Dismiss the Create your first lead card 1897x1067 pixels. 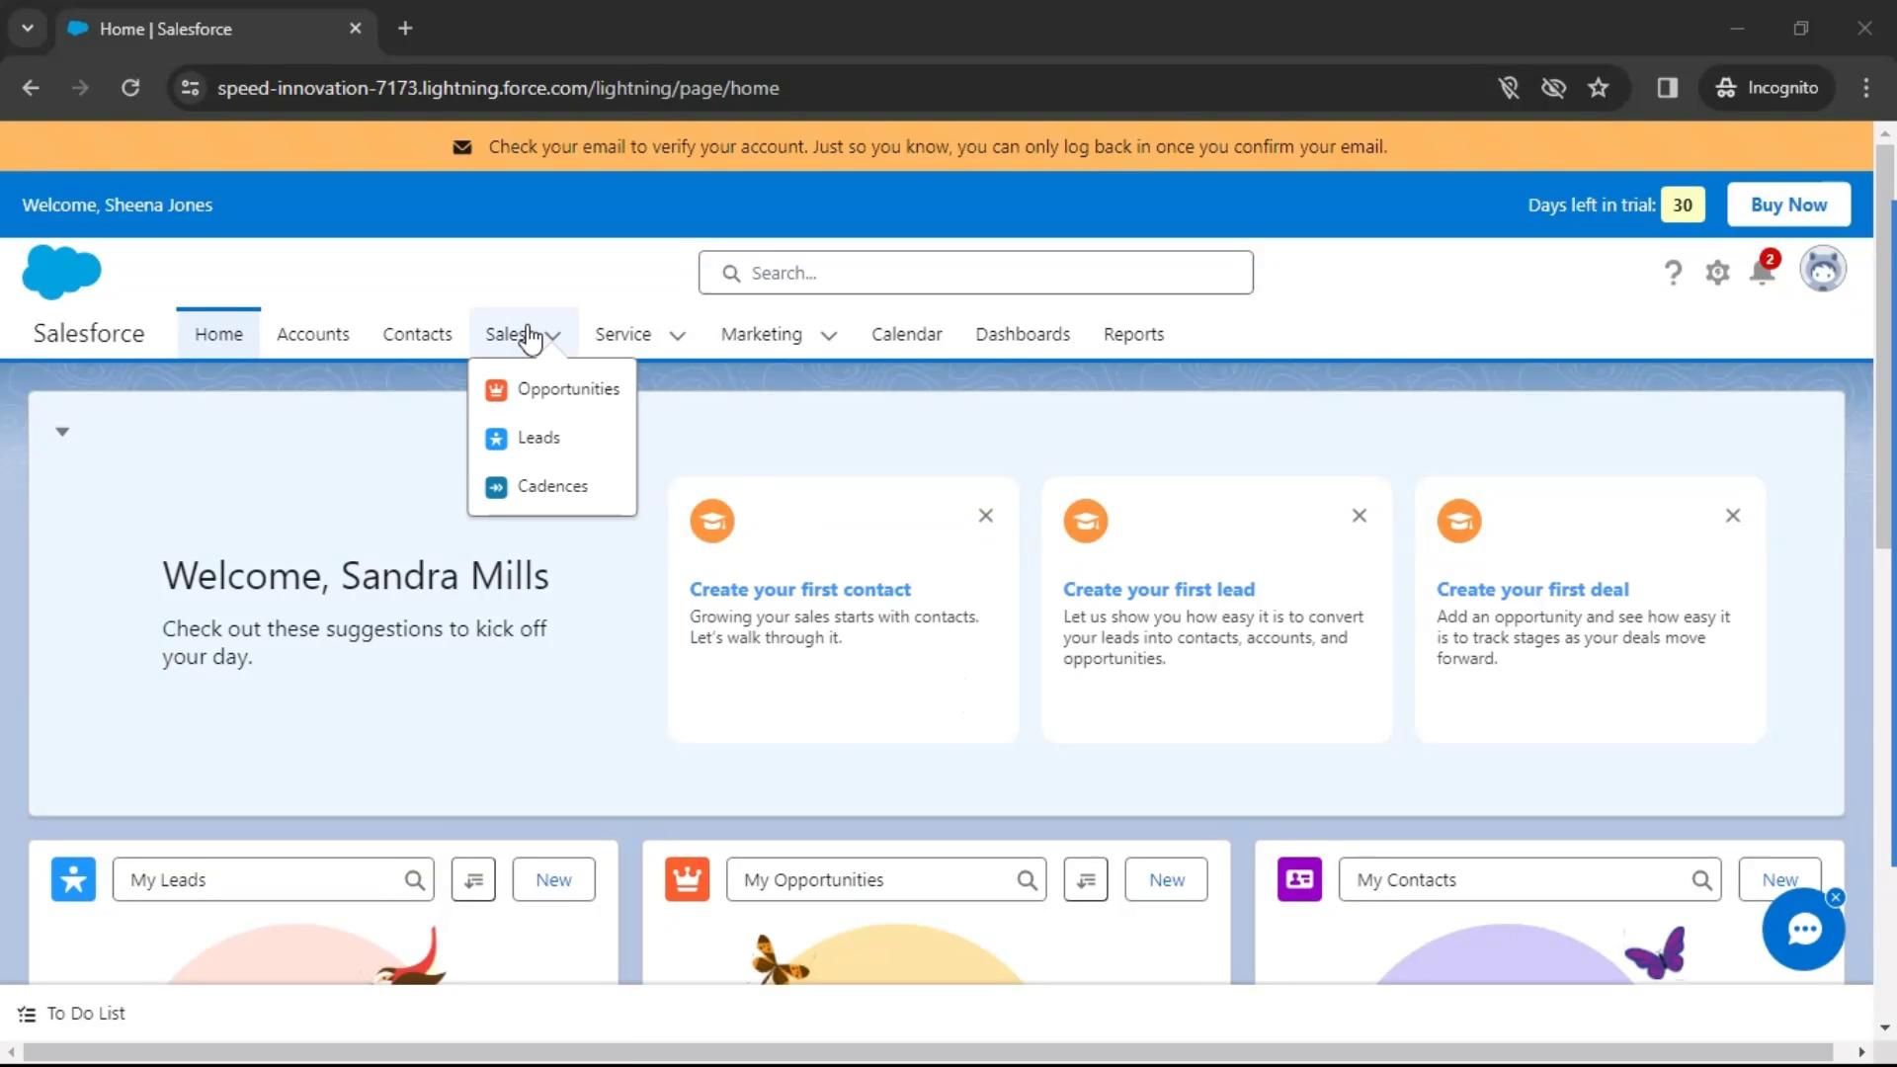coord(1360,516)
